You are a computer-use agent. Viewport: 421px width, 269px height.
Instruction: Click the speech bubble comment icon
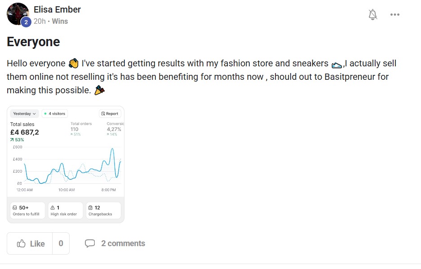pos(90,243)
